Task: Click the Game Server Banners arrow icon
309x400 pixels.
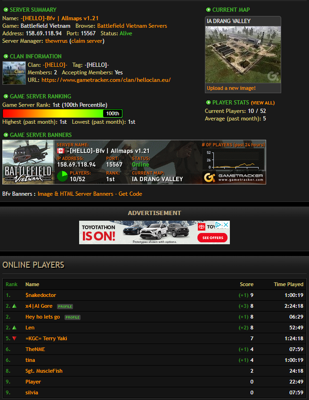Action: pyautogui.click(x=6, y=135)
